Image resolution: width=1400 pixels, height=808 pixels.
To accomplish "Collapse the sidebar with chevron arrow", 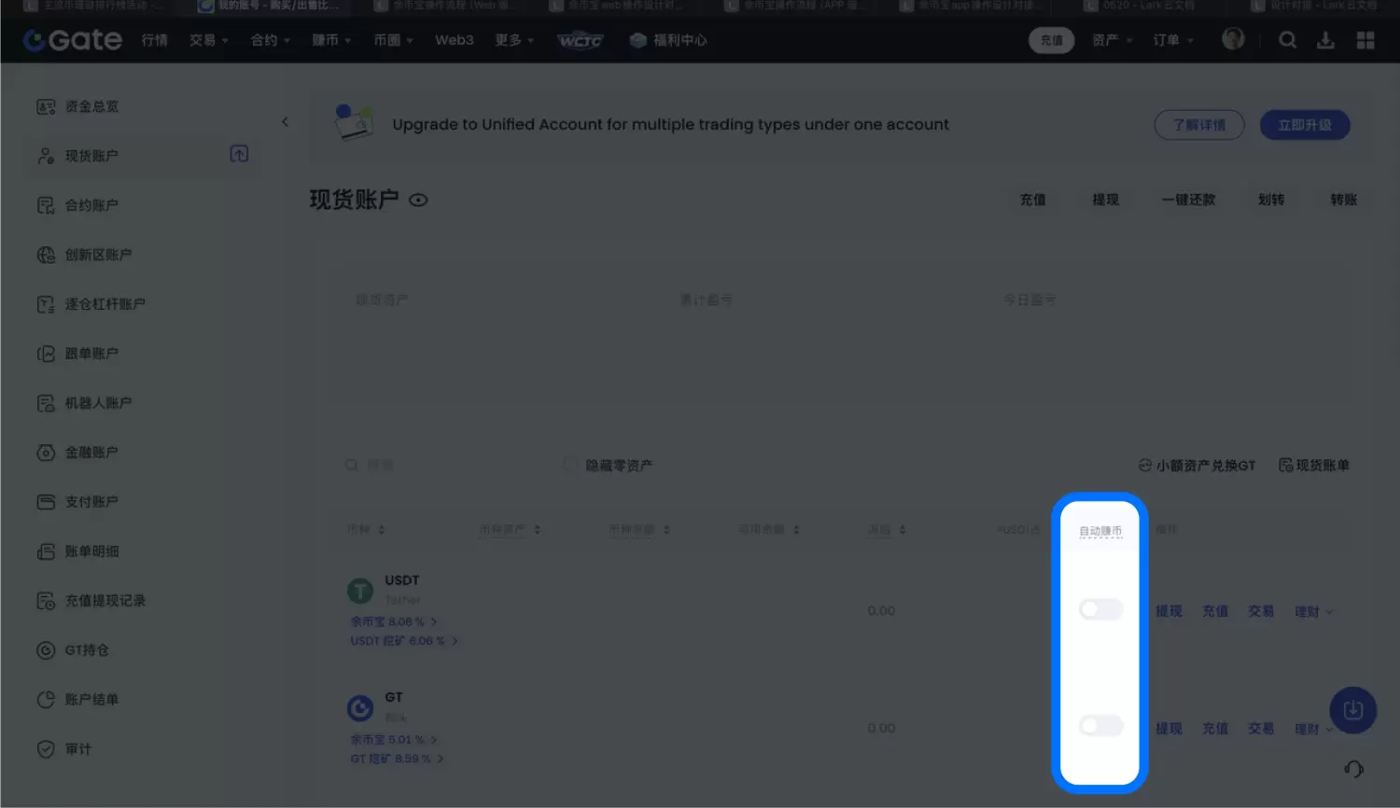I will (x=285, y=121).
